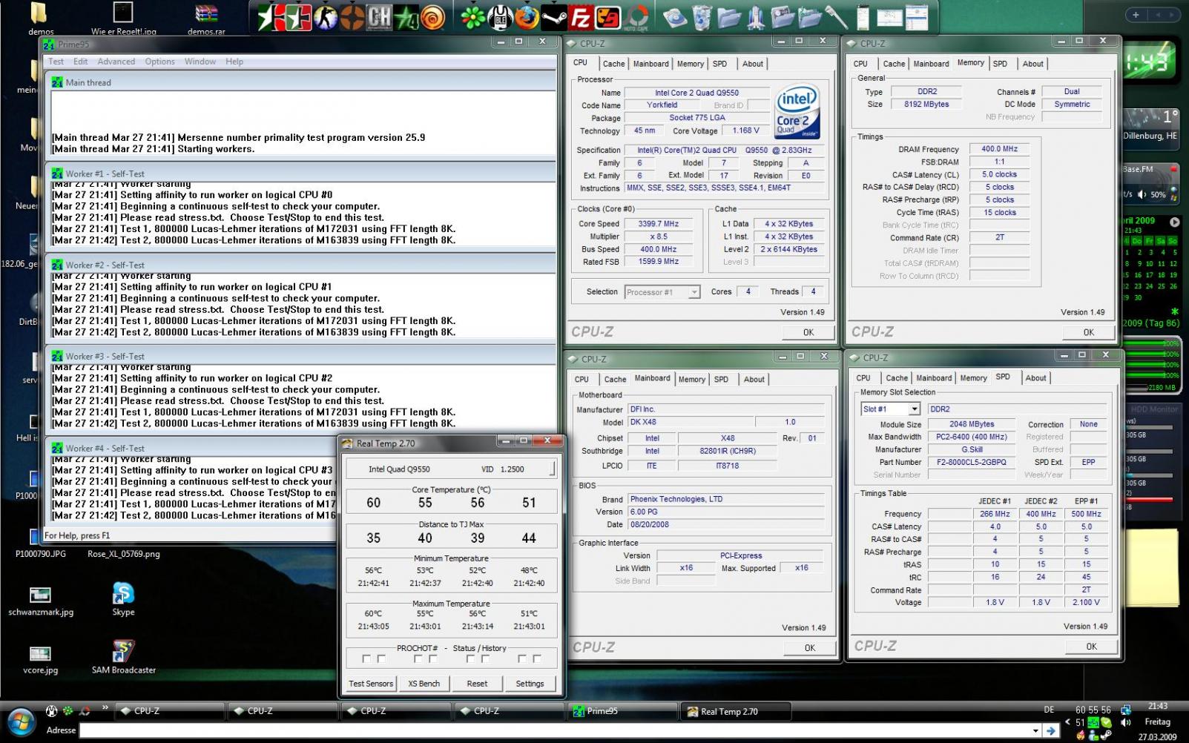Screen dimensions: 1189x743
Task: Click the F2-8000CL5-2GBPQ part number value
Action: tap(971, 462)
